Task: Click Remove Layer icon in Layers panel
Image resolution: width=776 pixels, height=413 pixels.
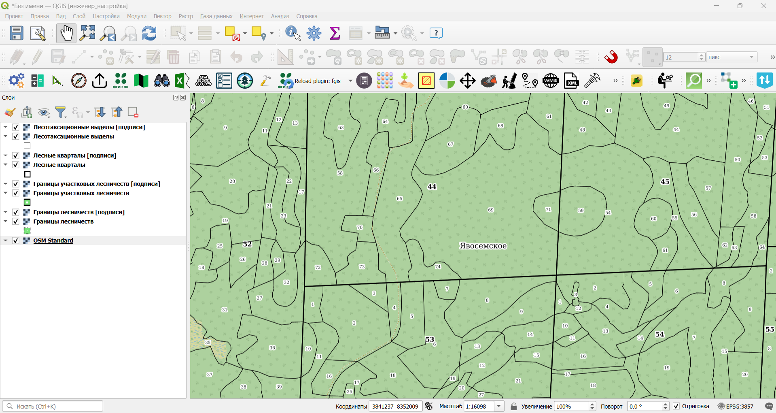Action: pyautogui.click(x=133, y=112)
